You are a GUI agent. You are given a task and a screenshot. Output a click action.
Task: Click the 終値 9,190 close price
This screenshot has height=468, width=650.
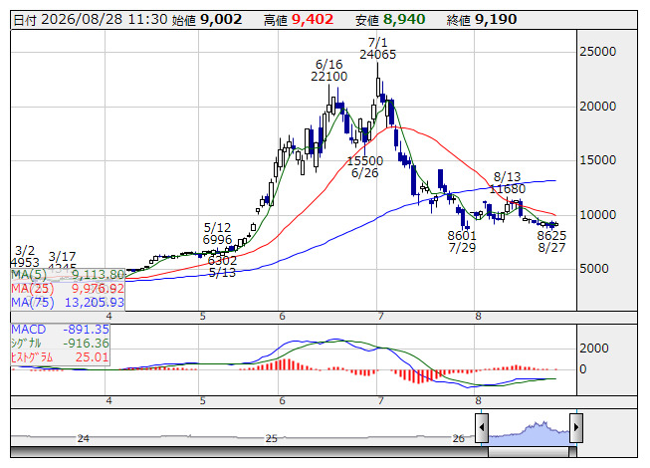pyautogui.click(x=482, y=20)
